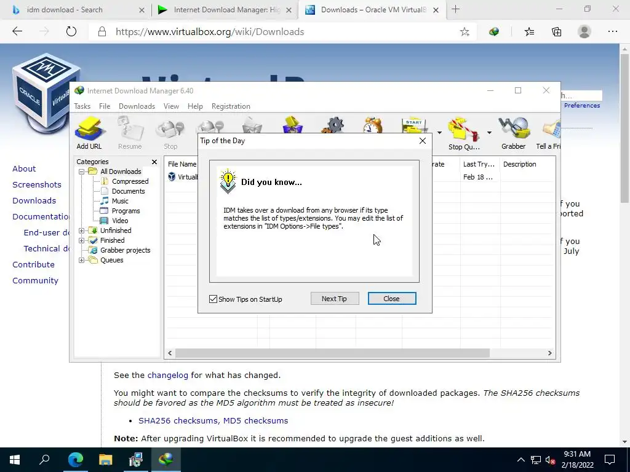
Task: Open the File menu in IDM
Action: (x=105, y=106)
